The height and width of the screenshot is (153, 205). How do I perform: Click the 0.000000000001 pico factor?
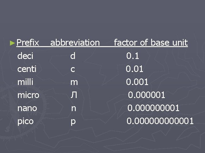point(160,121)
